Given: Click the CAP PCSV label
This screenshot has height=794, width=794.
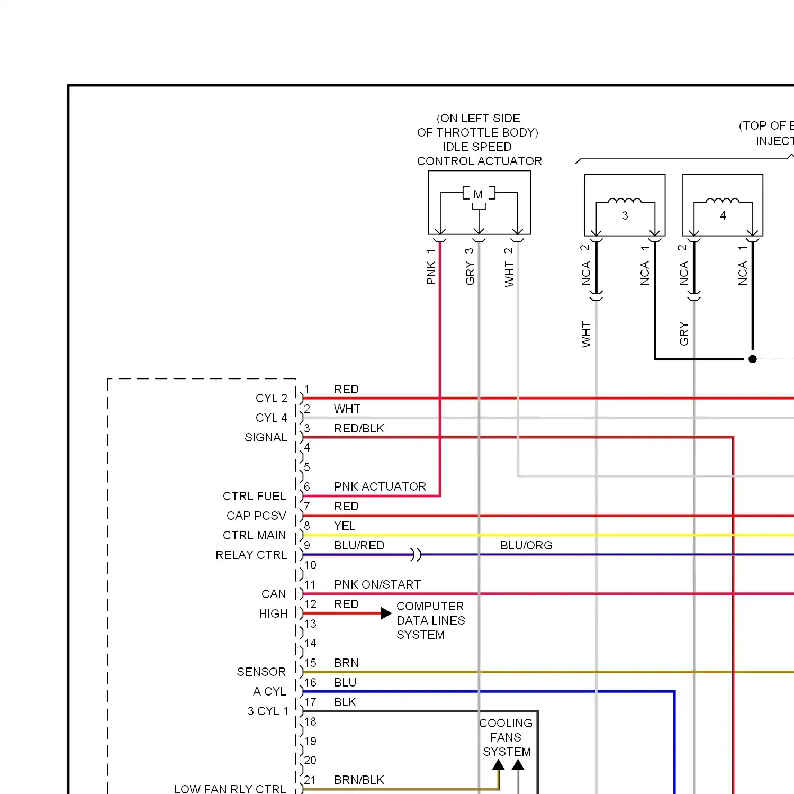Looking at the screenshot, I should [256, 516].
